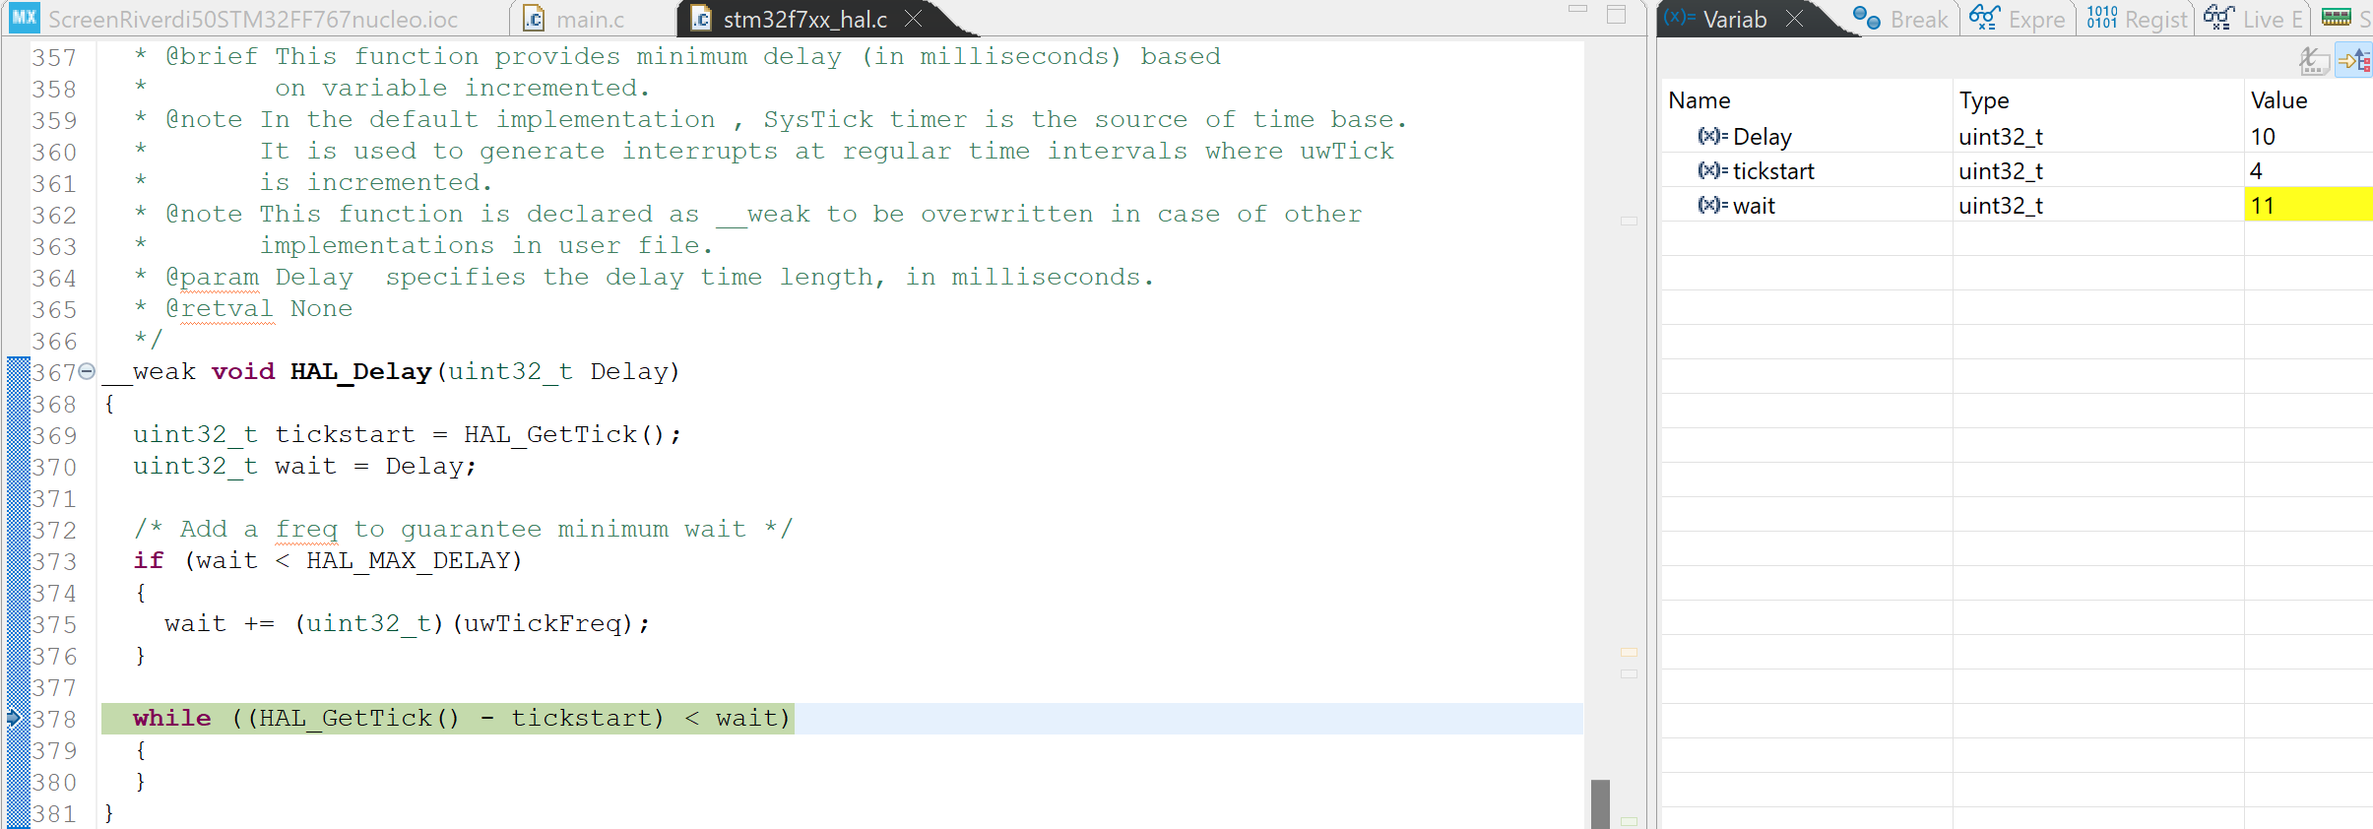
Task: Click the current instruction pointer arrow at line 378
Action: tap(13, 718)
